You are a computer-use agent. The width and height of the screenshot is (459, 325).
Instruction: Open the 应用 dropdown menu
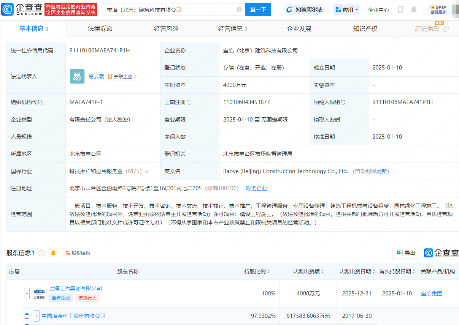coord(347,9)
